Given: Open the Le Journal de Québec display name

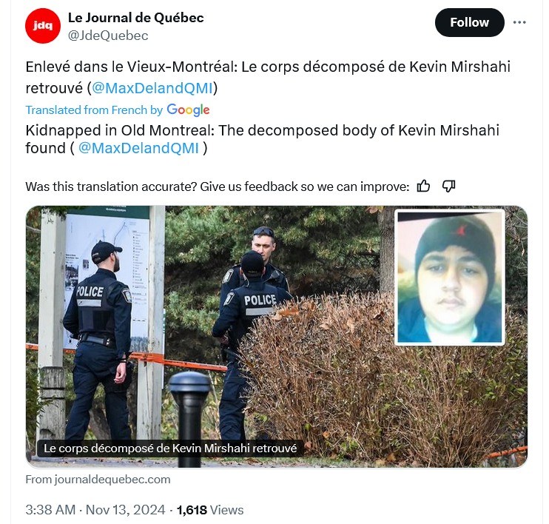Looking at the screenshot, I should (136, 18).
